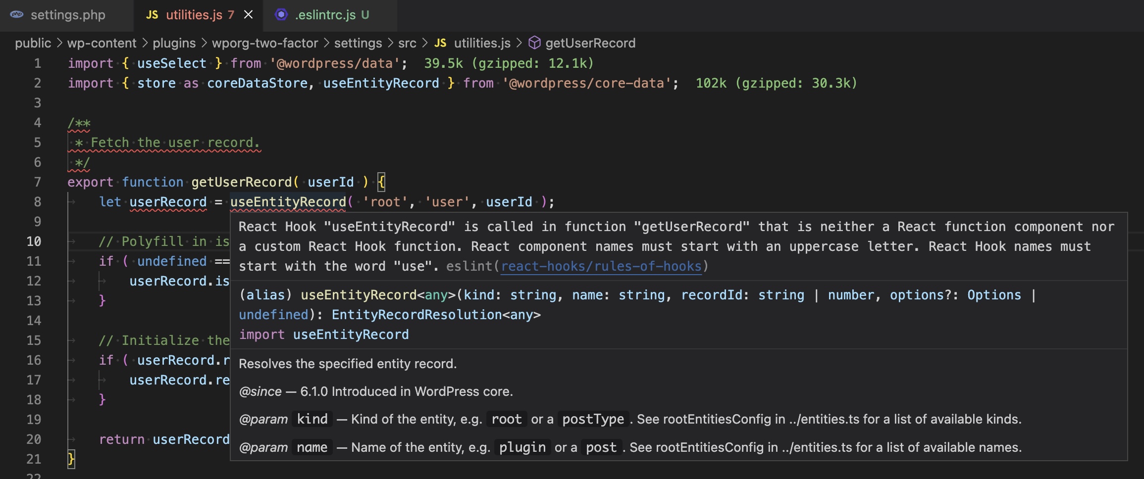Click coreDataStore in the line 2 import
Image resolution: width=1144 pixels, height=479 pixels.
tap(258, 83)
